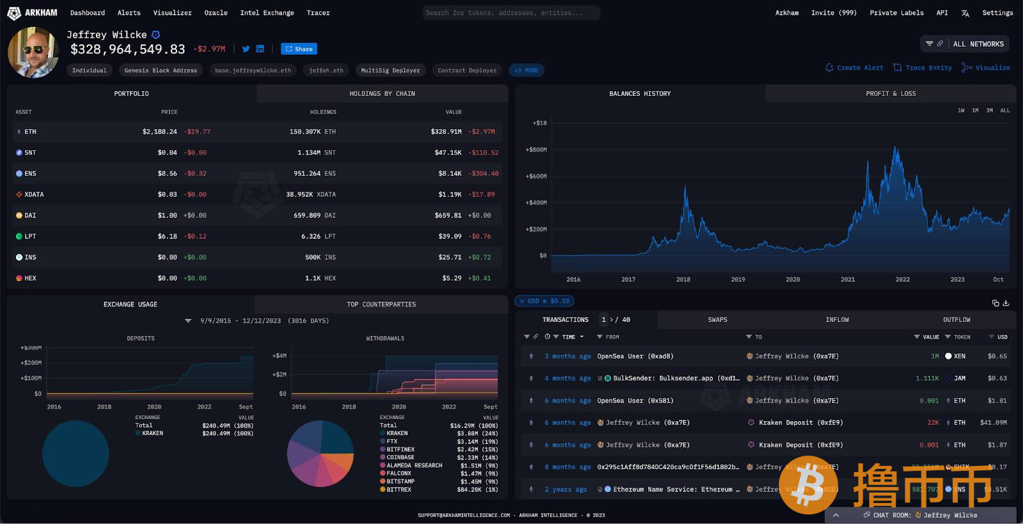Screen dimensions: 1023x524
Task: Click the DAI asset icon in portfolio
Action: pyautogui.click(x=19, y=215)
